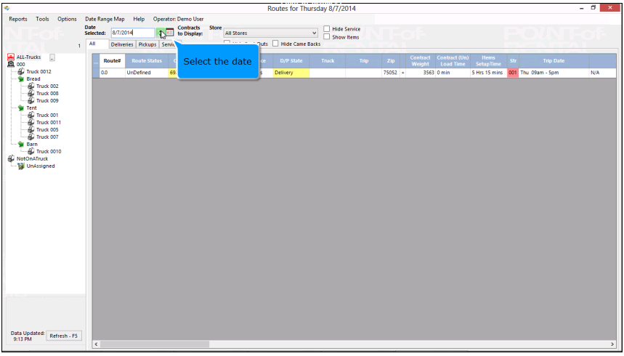Viewport: 624px width, 356px height.
Task: Open the calendar date picker icon
Action: [x=169, y=33]
